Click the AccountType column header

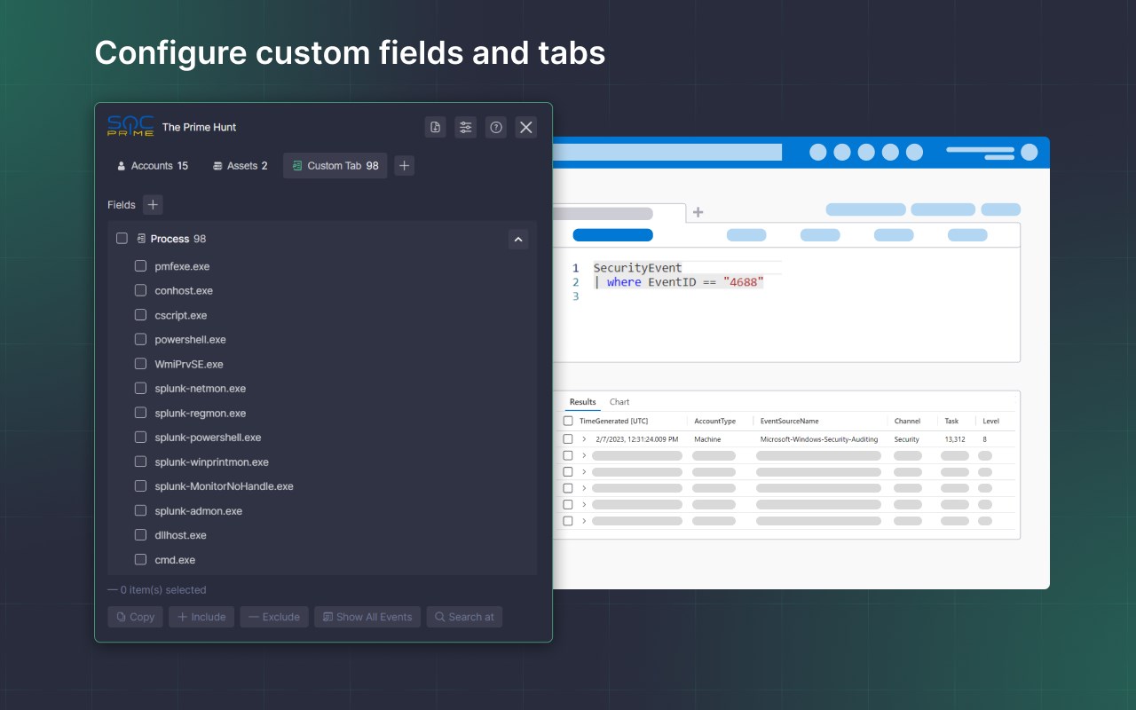[x=714, y=421]
